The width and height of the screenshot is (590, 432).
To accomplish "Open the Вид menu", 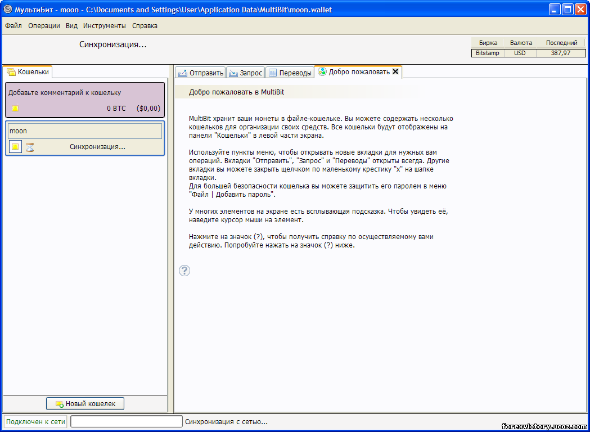I will tap(71, 26).
